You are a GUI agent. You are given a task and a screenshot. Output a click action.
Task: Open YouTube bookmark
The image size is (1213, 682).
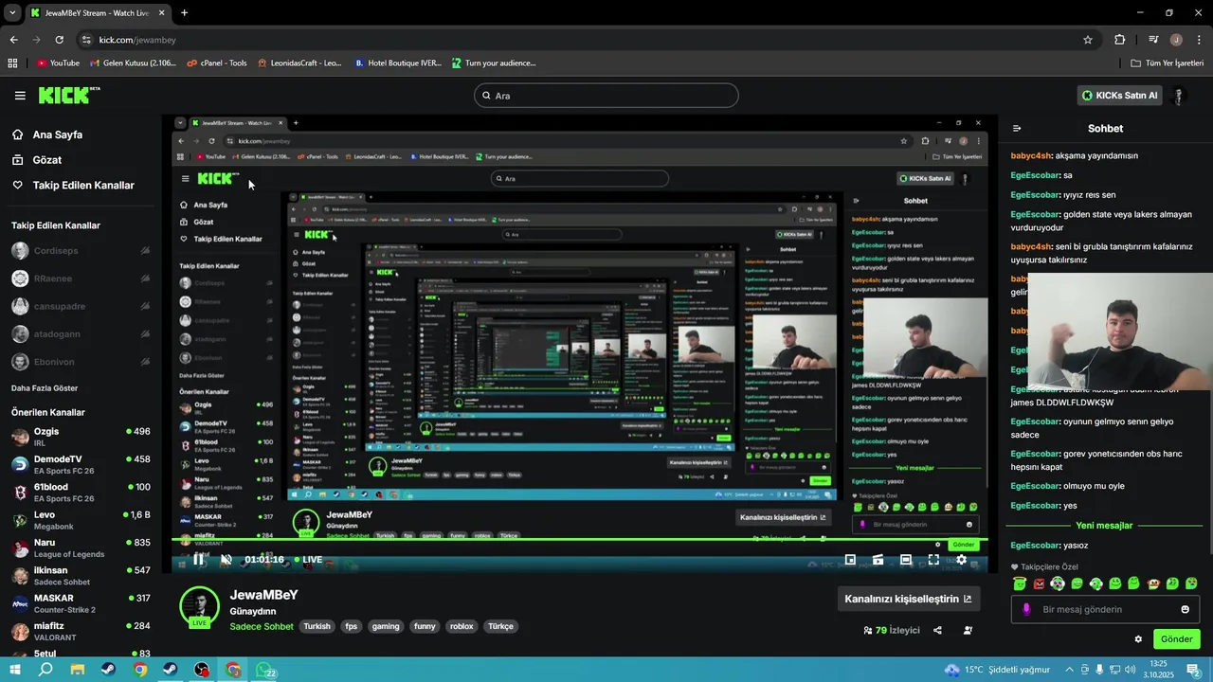pos(58,63)
